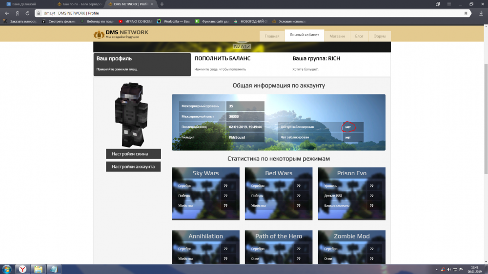488x274 pixels.
Task: Click the volume icon in system tray
Action: click(x=449, y=269)
